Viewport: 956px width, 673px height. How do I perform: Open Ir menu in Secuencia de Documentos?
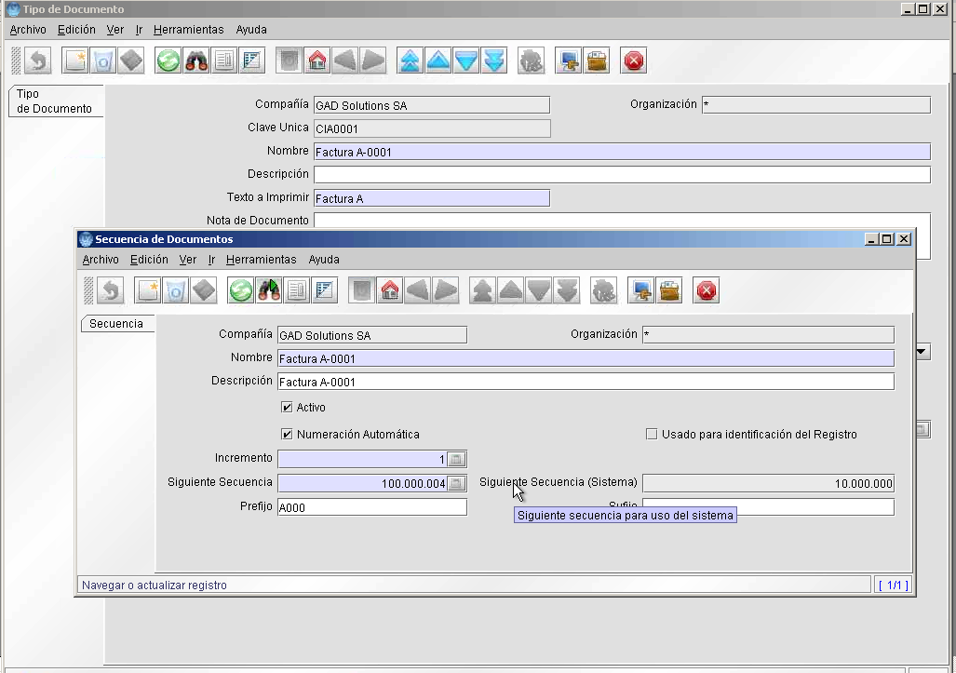211,260
